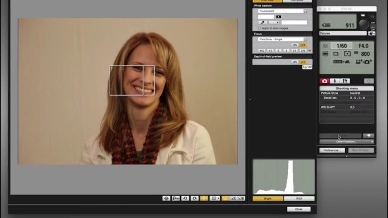Select the Detail set. 0,0,0,0 row

tap(347, 98)
